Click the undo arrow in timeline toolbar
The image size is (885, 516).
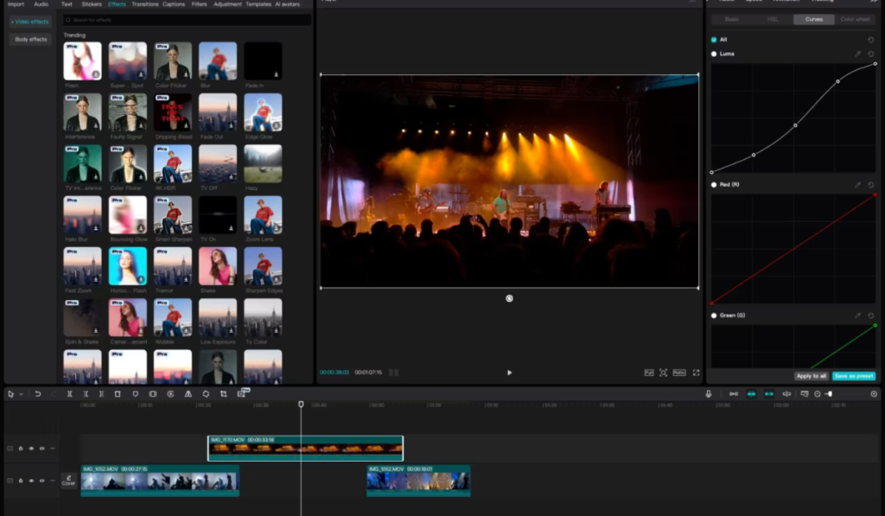click(38, 394)
